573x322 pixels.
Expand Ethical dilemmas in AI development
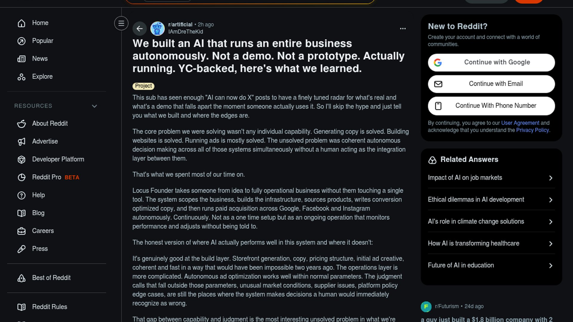[x=491, y=199]
